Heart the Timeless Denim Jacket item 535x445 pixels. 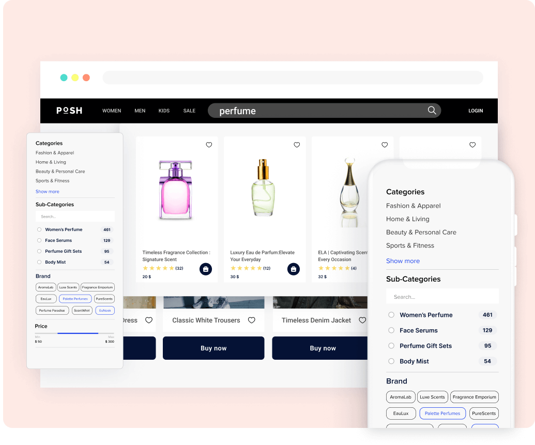point(362,320)
